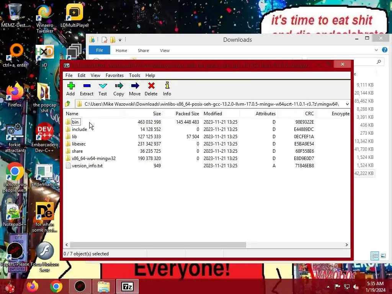Open the View menu in 7-Zip
The width and height of the screenshot is (392, 294).
pyautogui.click(x=95, y=75)
